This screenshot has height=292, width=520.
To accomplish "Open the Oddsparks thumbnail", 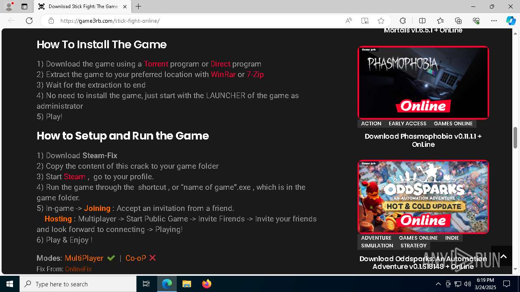I will click(423, 197).
